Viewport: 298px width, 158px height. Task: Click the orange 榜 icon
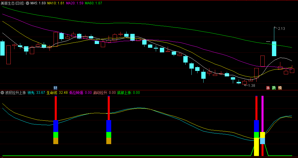280,88
